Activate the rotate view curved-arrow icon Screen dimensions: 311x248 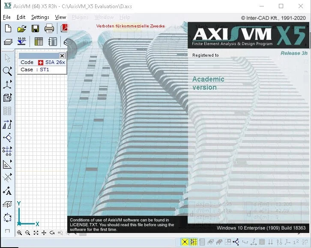click(x=52, y=233)
